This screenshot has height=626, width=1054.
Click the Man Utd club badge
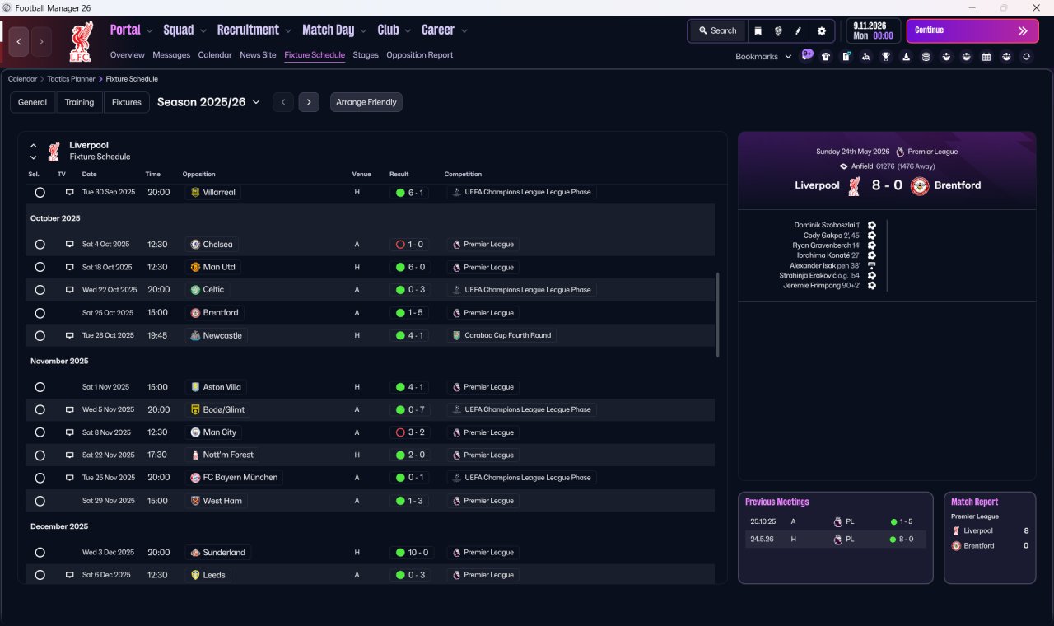tap(195, 267)
